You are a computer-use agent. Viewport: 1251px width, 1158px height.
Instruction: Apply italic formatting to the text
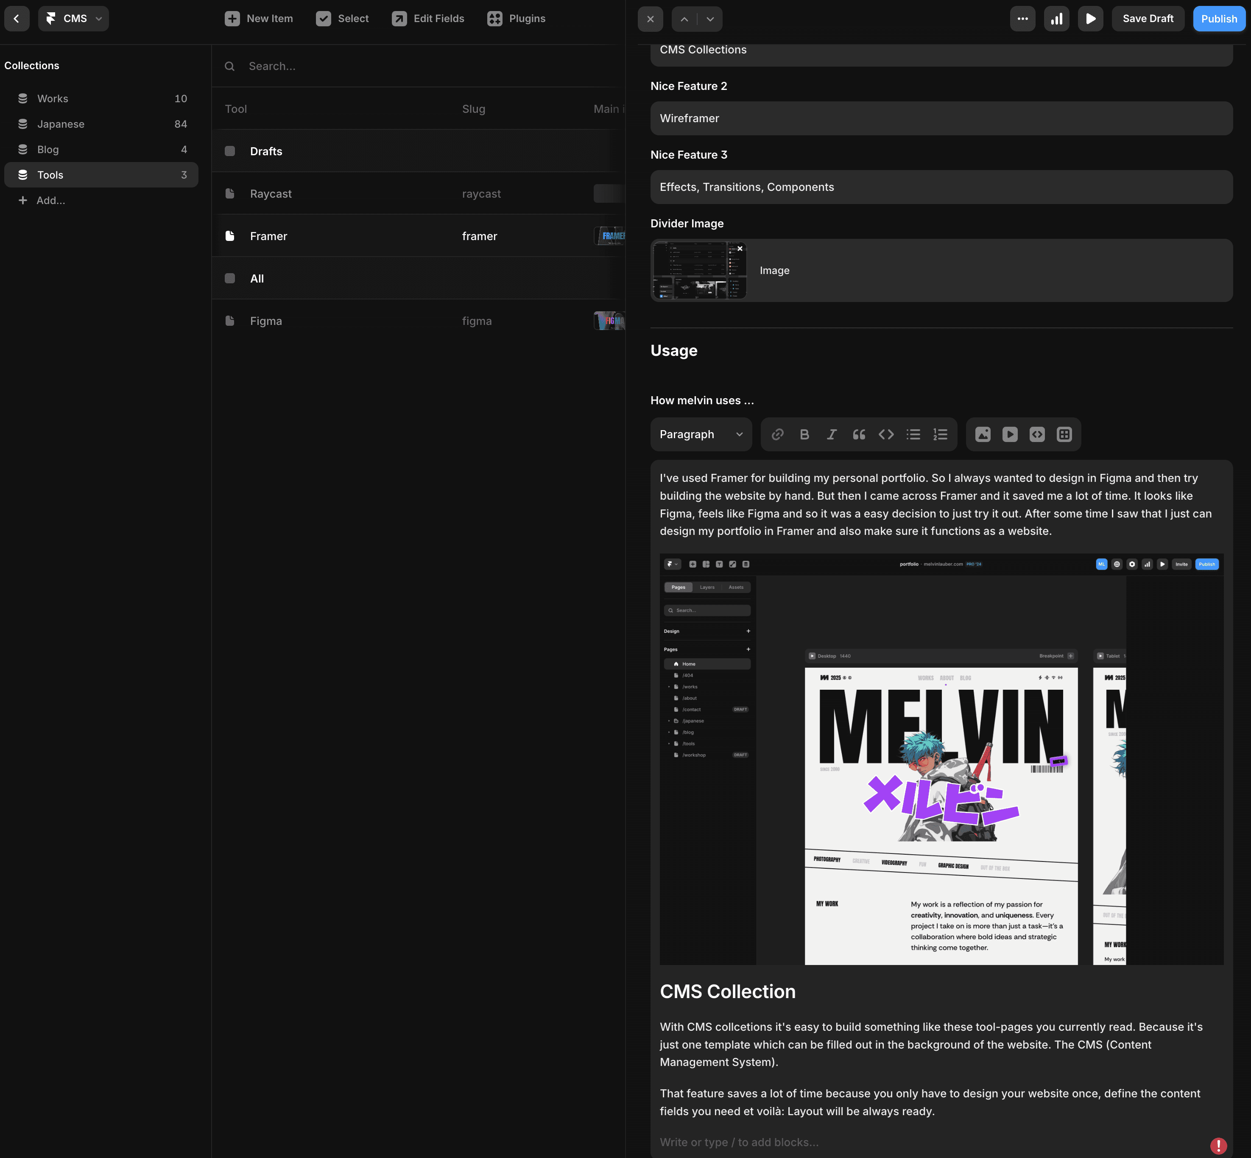pos(831,434)
